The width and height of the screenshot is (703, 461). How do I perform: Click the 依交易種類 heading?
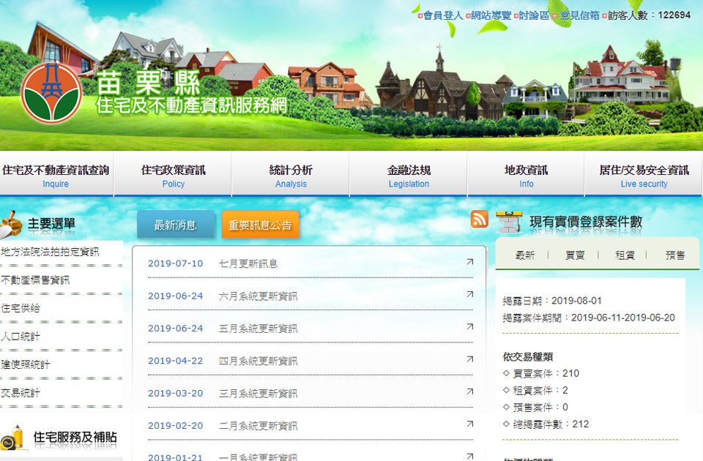pos(528,356)
